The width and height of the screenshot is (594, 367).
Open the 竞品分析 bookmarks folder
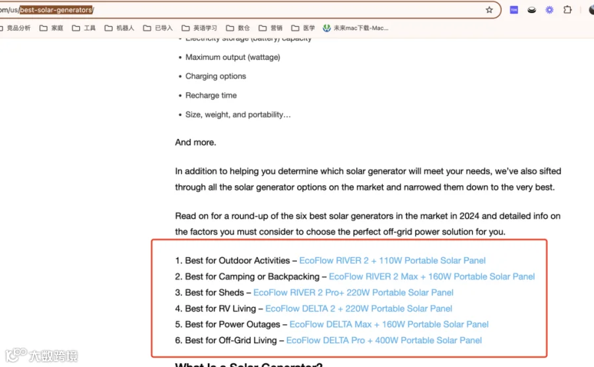(x=15, y=28)
